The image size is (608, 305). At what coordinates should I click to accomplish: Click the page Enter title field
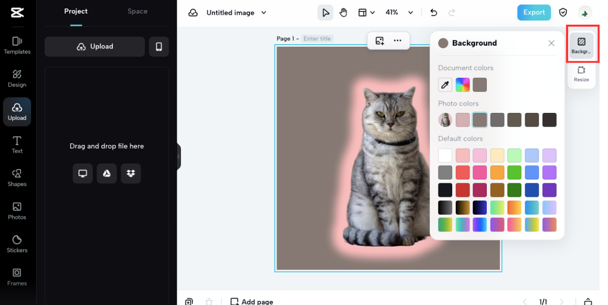point(317,38)
